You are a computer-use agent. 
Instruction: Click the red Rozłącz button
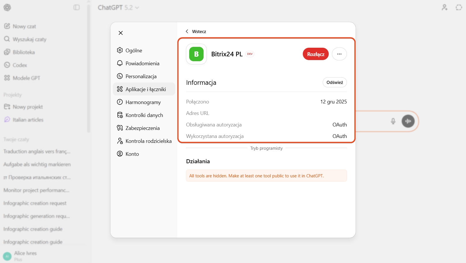click(315, 54)
